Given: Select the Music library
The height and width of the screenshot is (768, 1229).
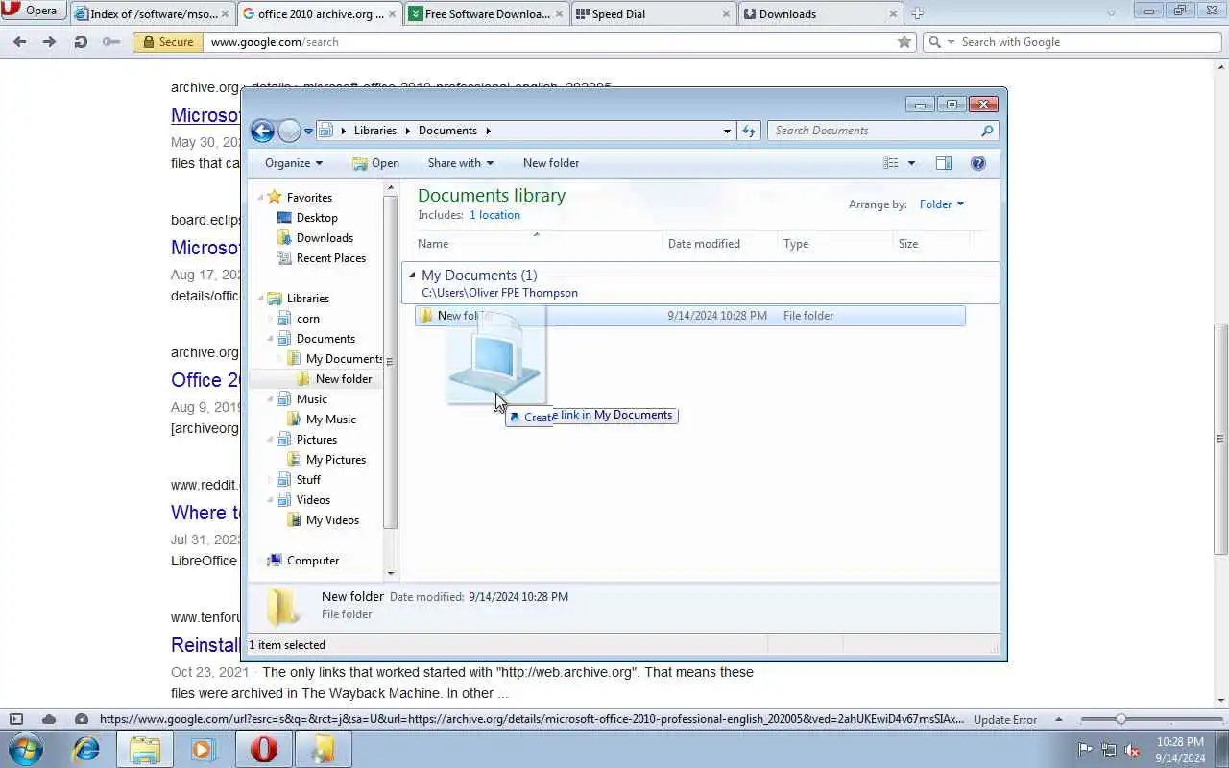Looking at the screenshot, I should [312, 398].
